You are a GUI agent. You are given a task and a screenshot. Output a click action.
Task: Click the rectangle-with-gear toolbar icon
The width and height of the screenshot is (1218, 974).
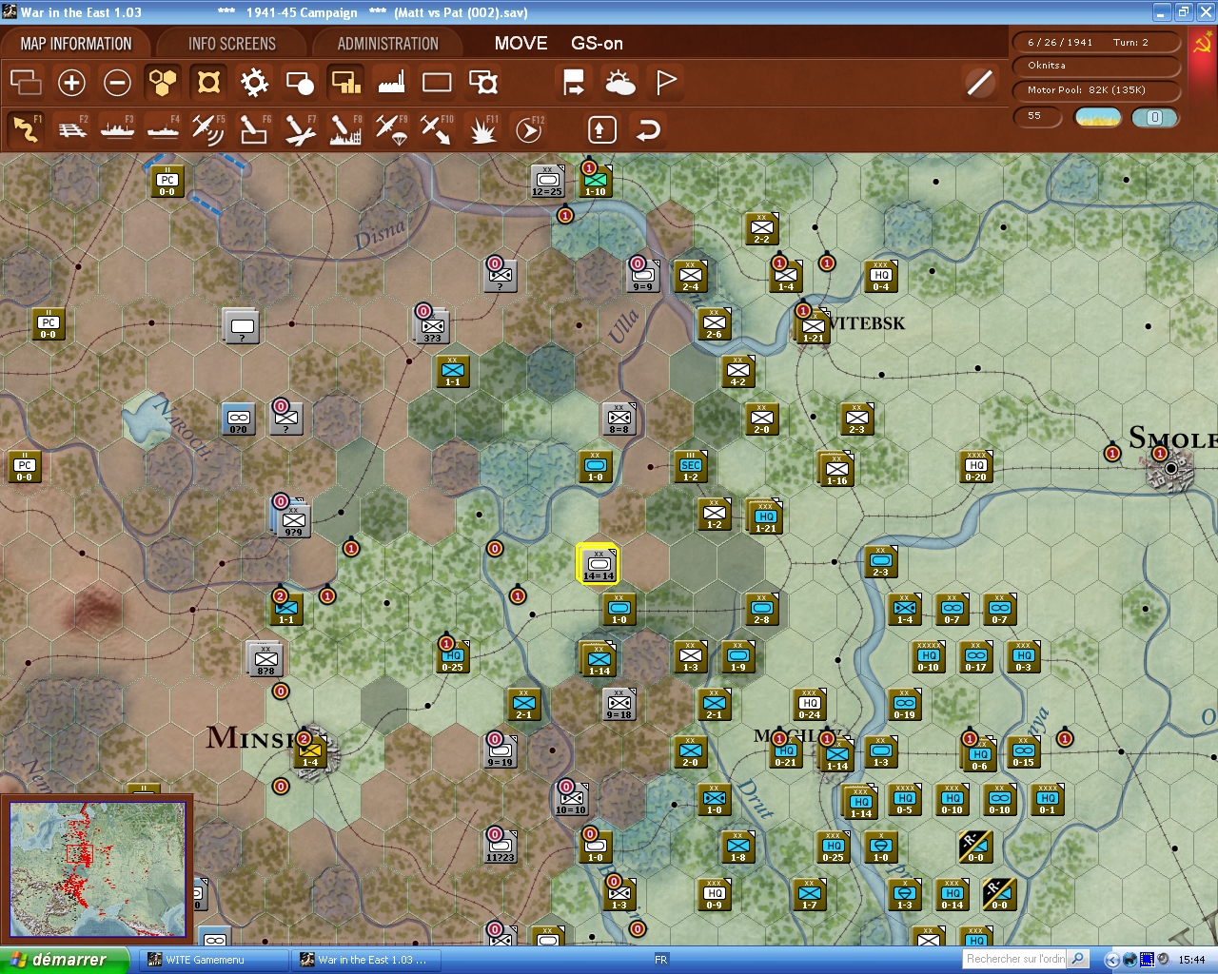(x=483, y=83)
